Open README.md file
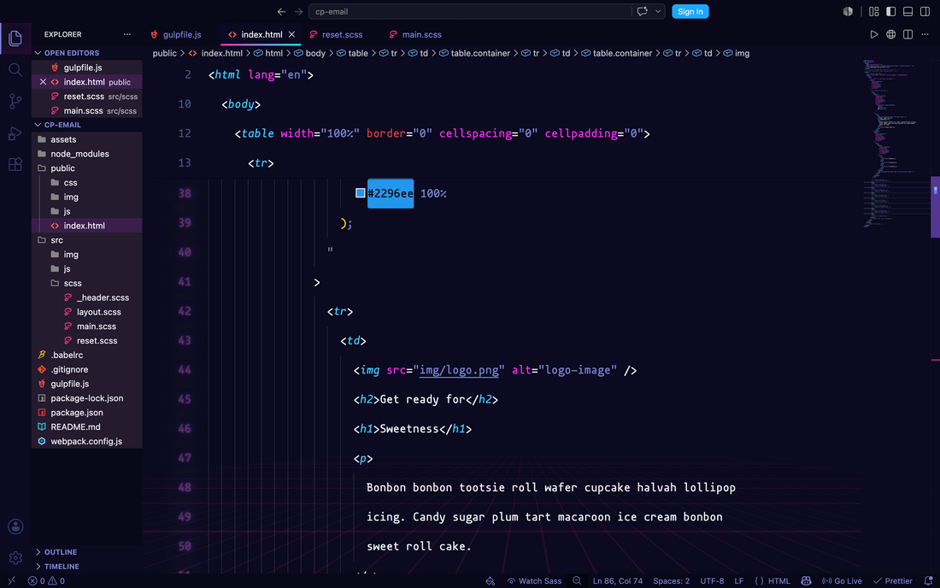940x588 pixels. click(86, 427)
